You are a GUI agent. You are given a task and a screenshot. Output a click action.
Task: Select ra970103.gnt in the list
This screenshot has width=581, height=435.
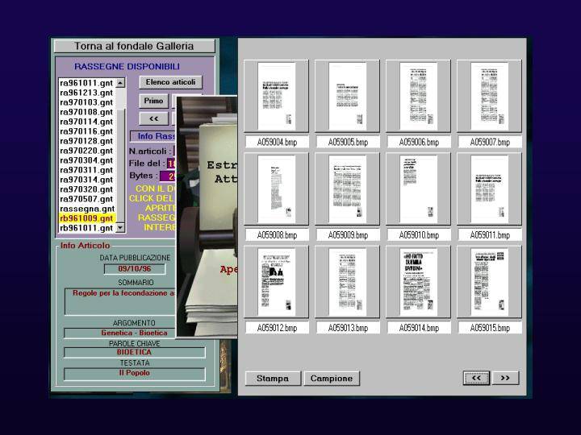click(x=87, y=102)
